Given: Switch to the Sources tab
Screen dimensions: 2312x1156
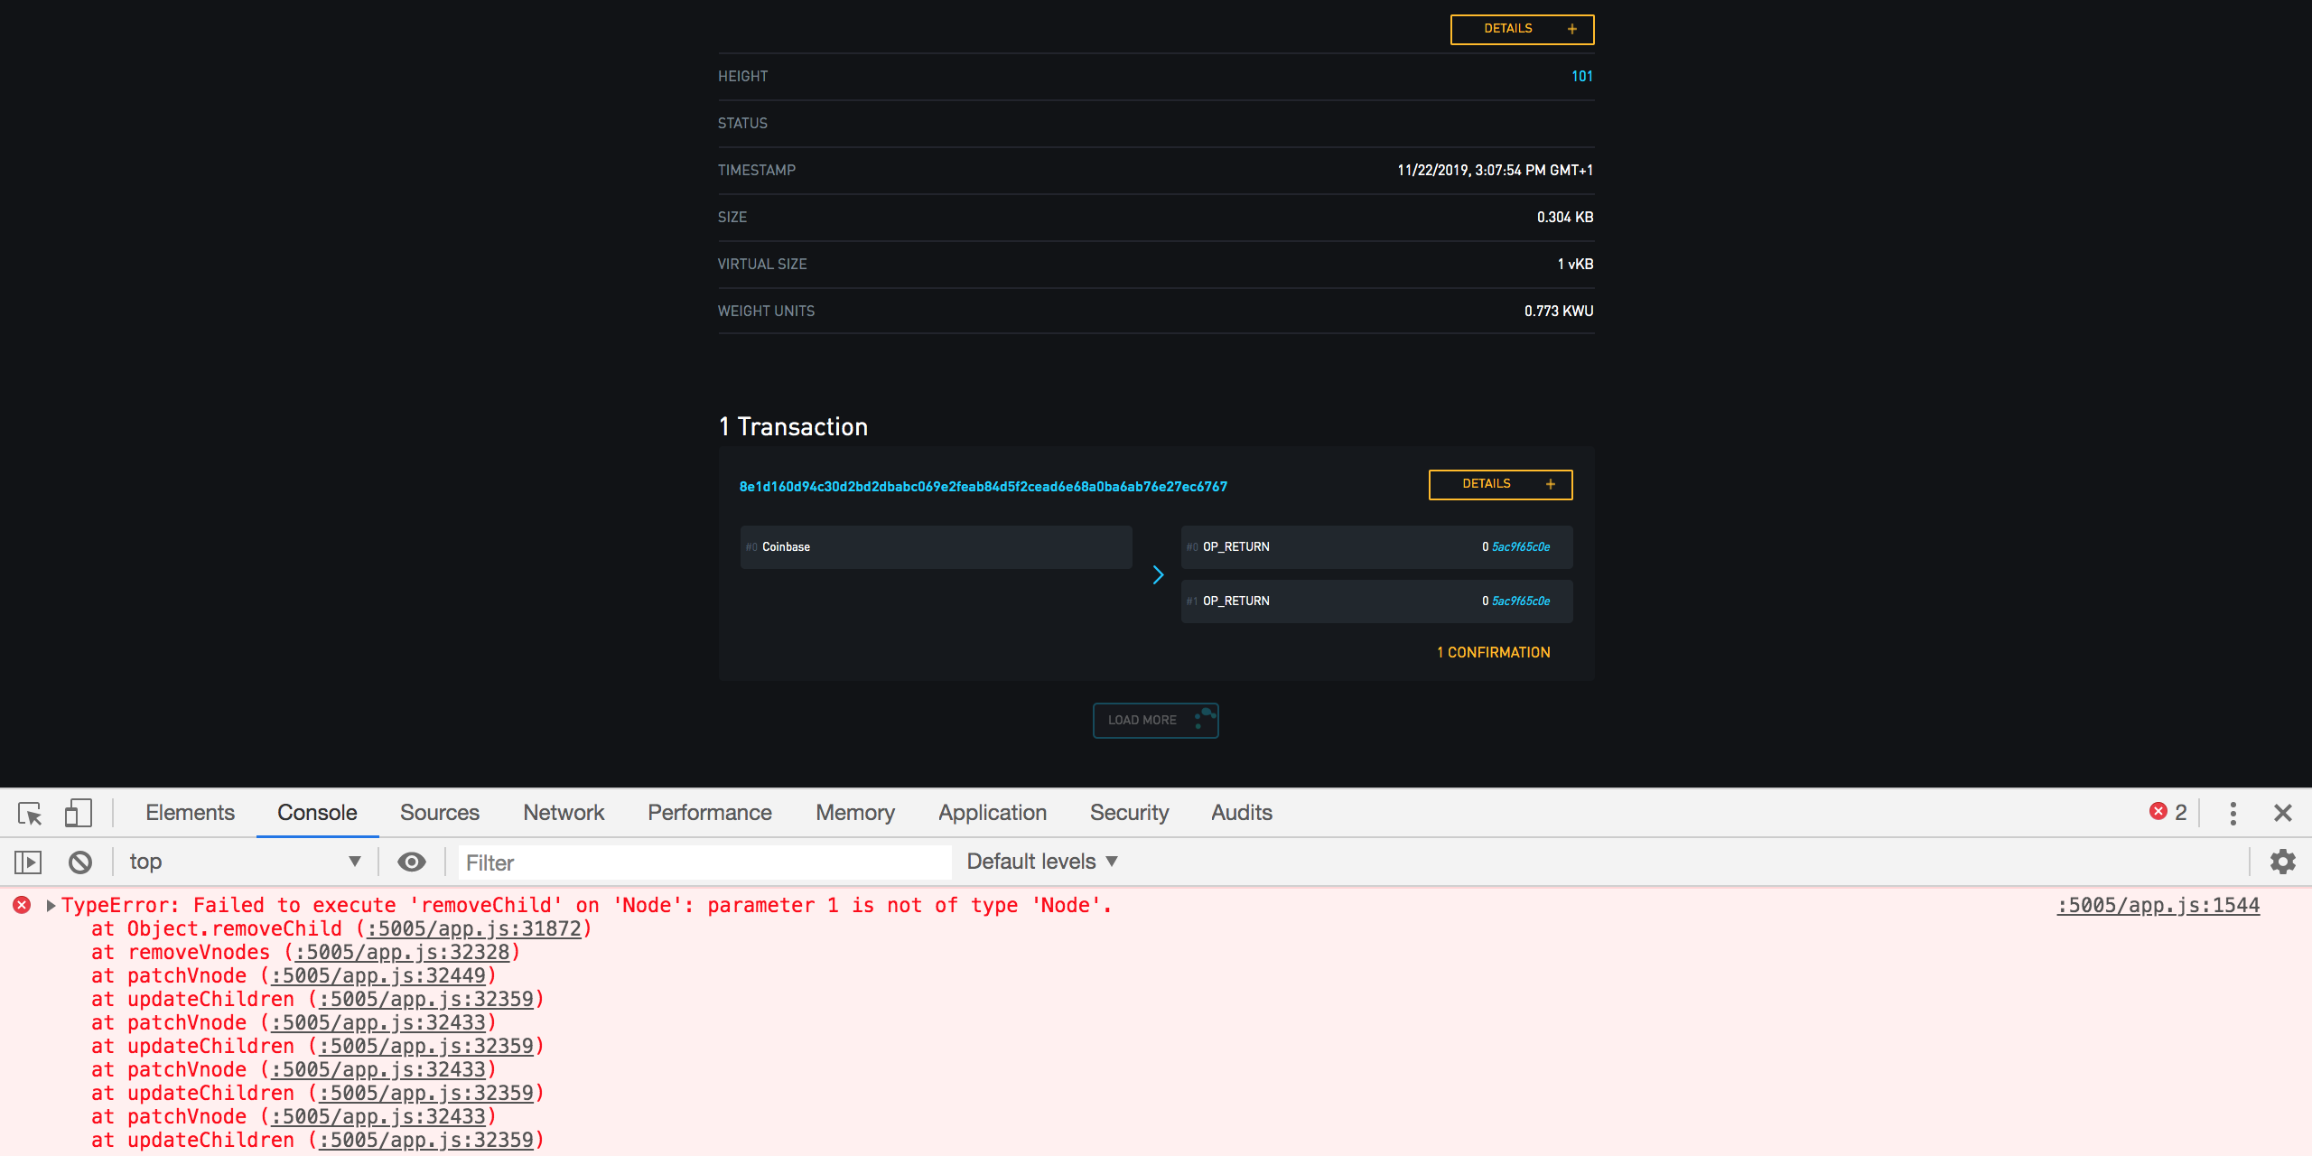Looking at the screenshot, I should tap(439, 812).
